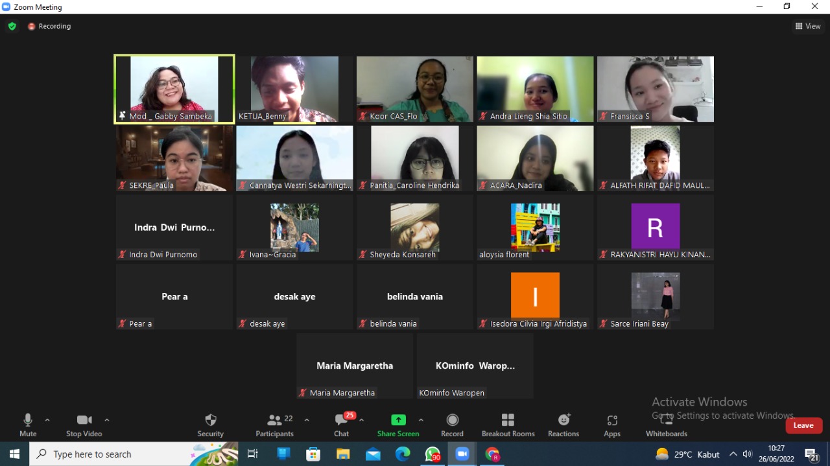Select KETUA_Benny video tile
Viewport: 830px width, 466px height.
(294, 89)
